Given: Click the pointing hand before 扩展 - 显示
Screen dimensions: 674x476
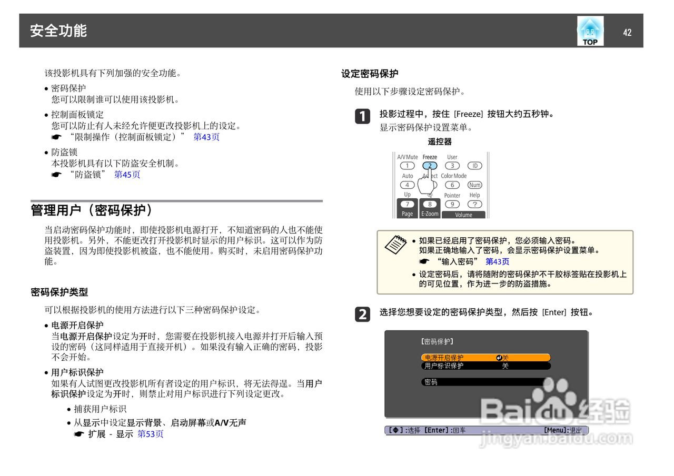Looking at the screenshot, I should 79,434.
